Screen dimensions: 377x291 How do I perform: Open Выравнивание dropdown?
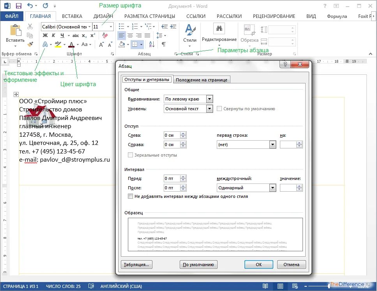[210, 99]
